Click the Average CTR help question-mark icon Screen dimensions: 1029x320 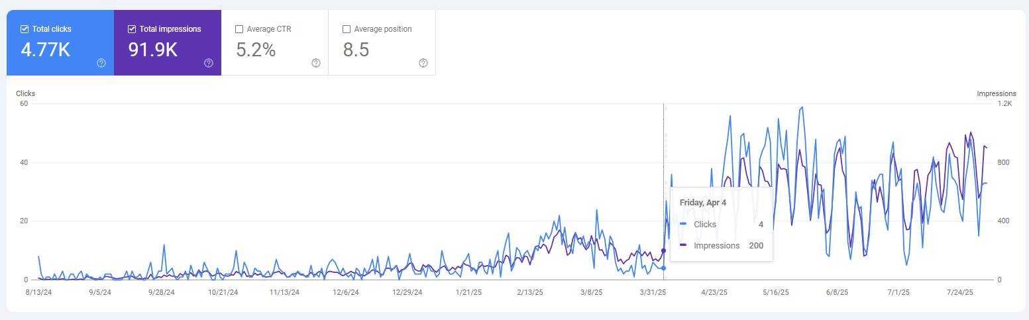[316, 63]
